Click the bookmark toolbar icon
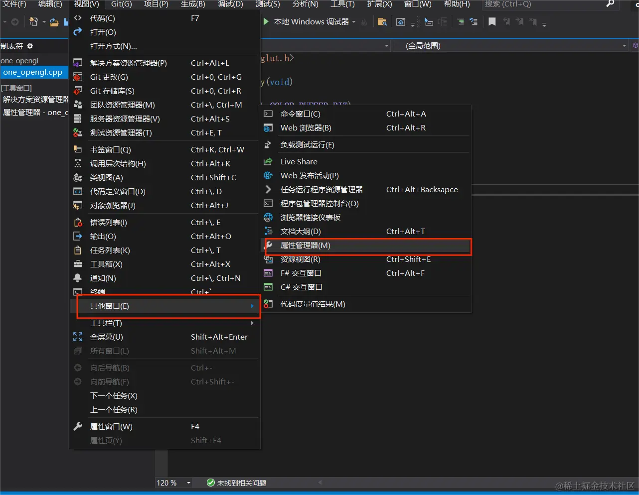The height and width of the screenshot is (495, 639). tap(492, 22)
